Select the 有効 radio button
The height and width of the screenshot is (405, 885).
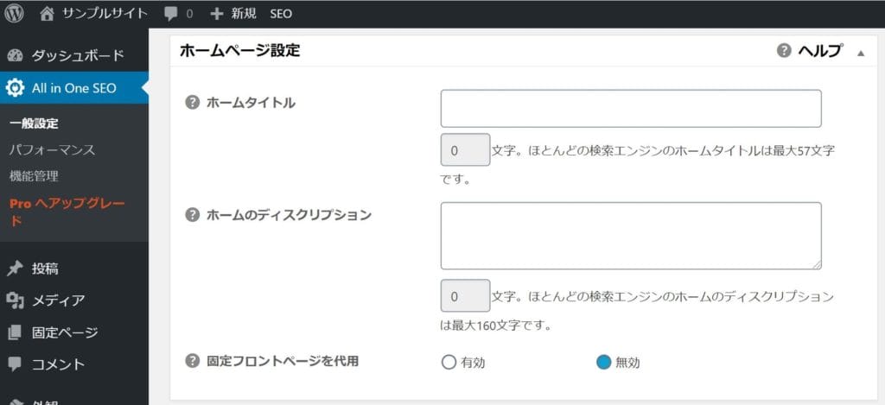(x=449, y=362)
